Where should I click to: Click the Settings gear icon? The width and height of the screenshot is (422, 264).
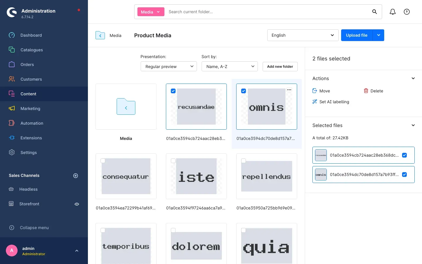[12, 153]
